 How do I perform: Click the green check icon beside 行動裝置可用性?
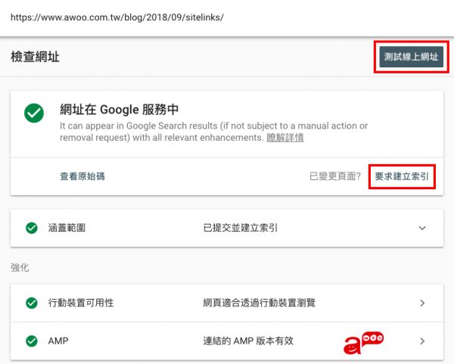[32, 303]
